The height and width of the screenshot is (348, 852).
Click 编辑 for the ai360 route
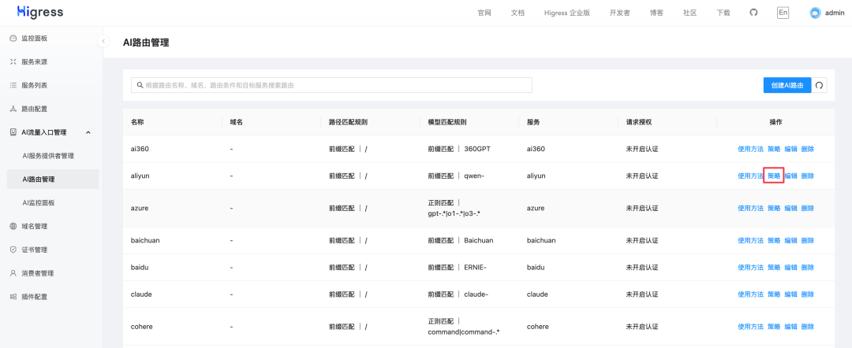point(790,149)
